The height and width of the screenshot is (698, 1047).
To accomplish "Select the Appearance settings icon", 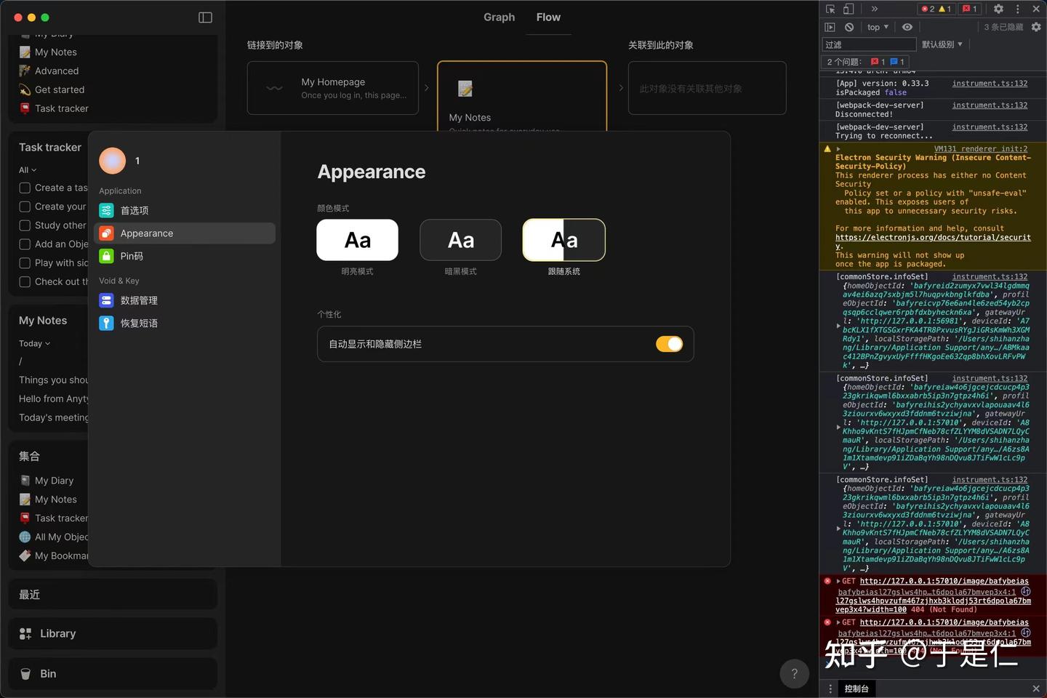I will click(106, 233).
